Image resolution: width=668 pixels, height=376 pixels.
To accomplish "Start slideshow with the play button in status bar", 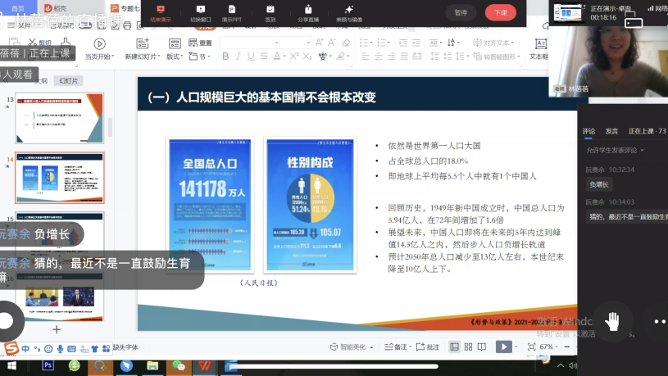I will (x=505, y=347).
